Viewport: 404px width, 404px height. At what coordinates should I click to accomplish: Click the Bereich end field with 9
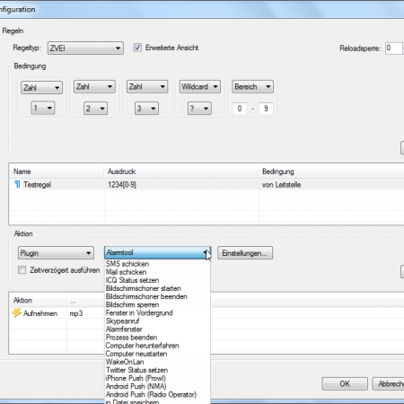pos(266,109)
